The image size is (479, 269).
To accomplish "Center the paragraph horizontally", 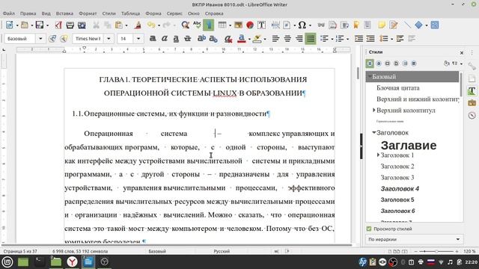I will (x=287, y=39).
